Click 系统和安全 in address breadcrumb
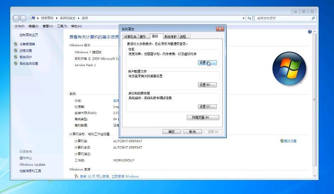The height and width of the screenshot is (194, 334). click(x=68, y=18)
